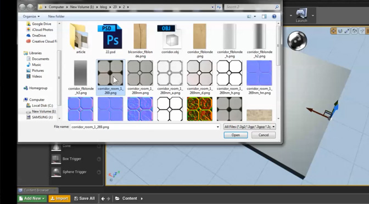The image size is (369, 204).
Task: Select blcorridor_flblonde.png thumbnail
Action: (140, 36)
